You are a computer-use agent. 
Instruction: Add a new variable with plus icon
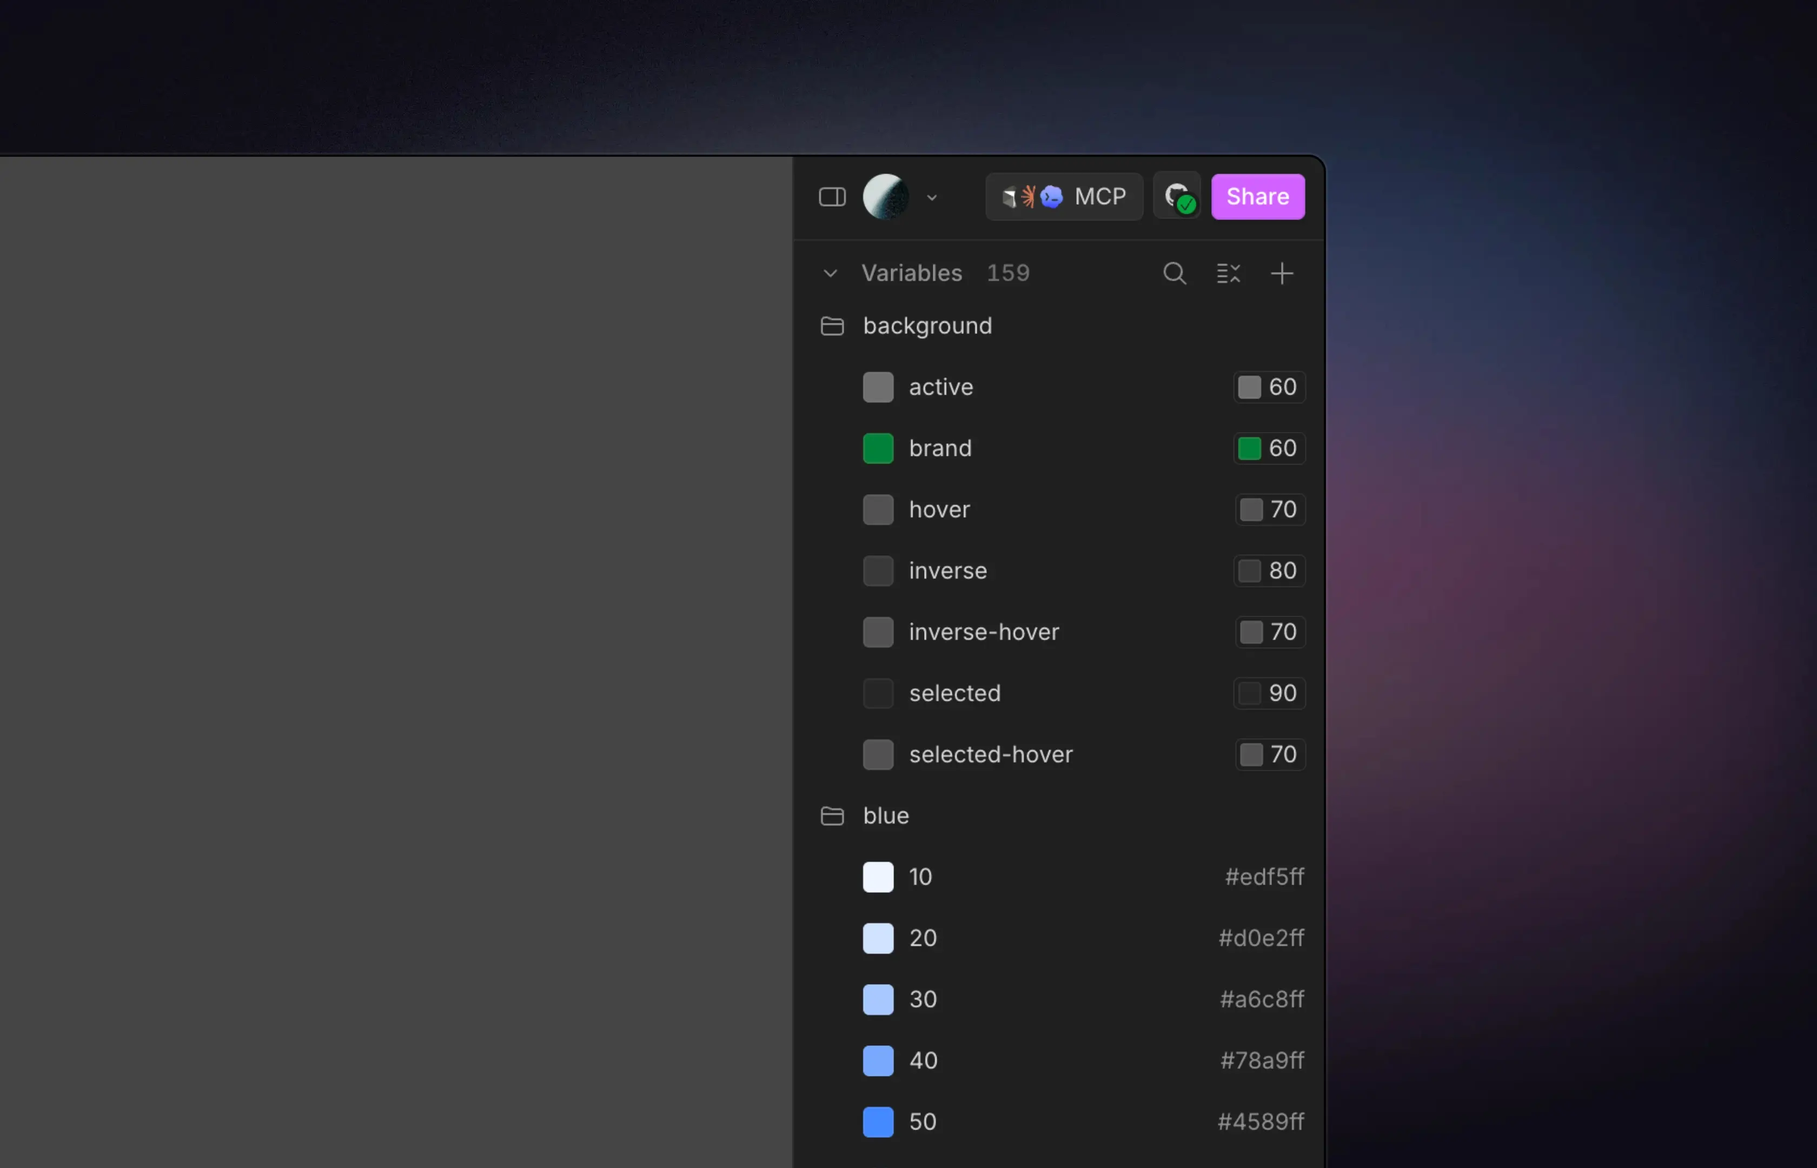click(x=1282, y=273)
